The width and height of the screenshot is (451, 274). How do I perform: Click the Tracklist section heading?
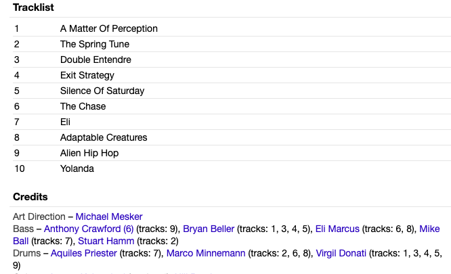pyautogui.click(x=33, y=7)
